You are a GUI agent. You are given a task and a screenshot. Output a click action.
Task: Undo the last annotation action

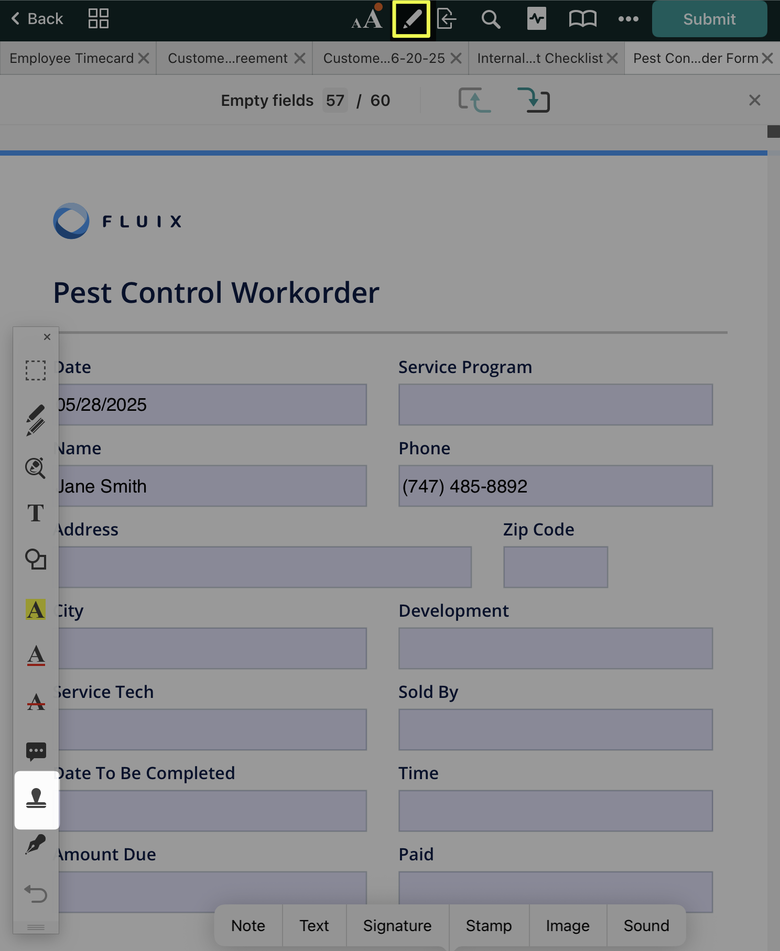[x=36, y=893]
